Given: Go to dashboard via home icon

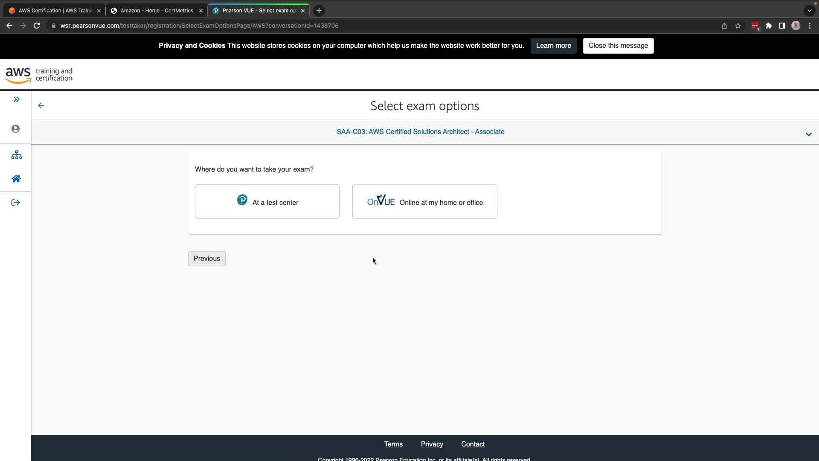Looking at the screenshot, I should click(x=16, y=179).
